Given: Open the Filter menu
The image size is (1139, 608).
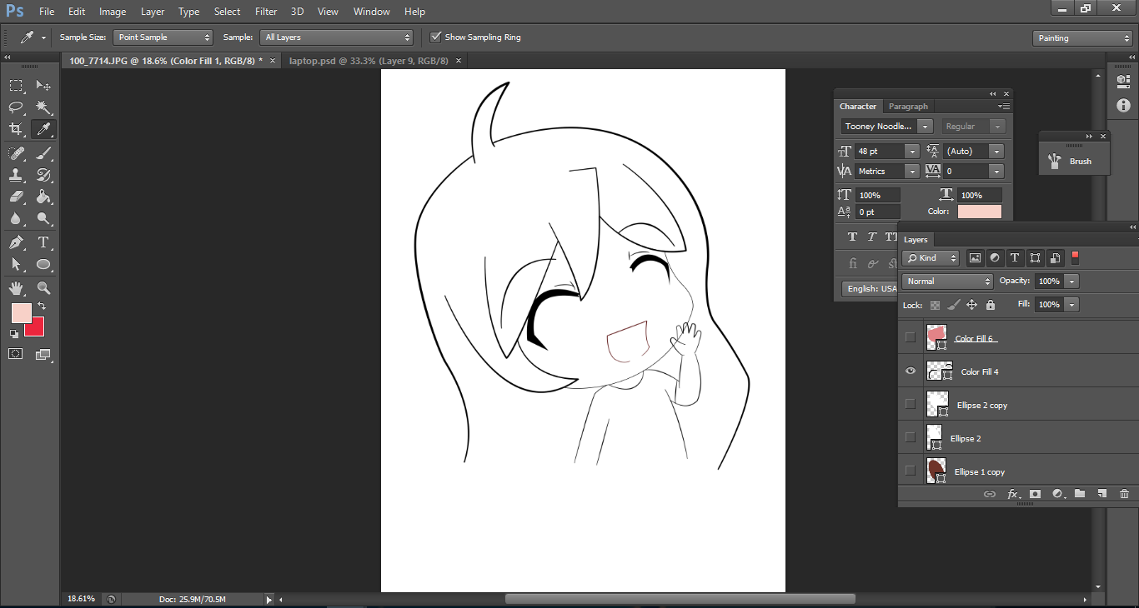Looking at the screenshot, I should coord(266,12).
